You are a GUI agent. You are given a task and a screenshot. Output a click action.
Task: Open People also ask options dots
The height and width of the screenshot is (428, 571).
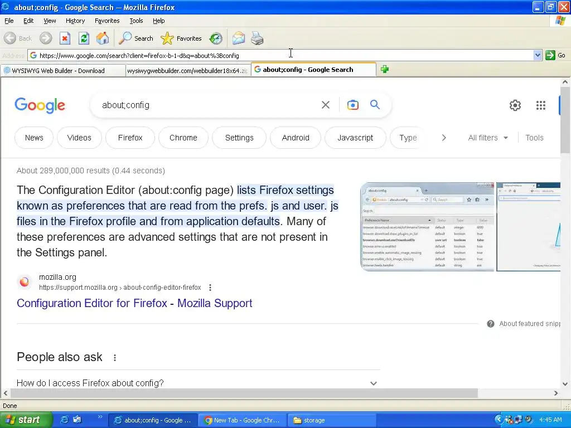point(115,358)
